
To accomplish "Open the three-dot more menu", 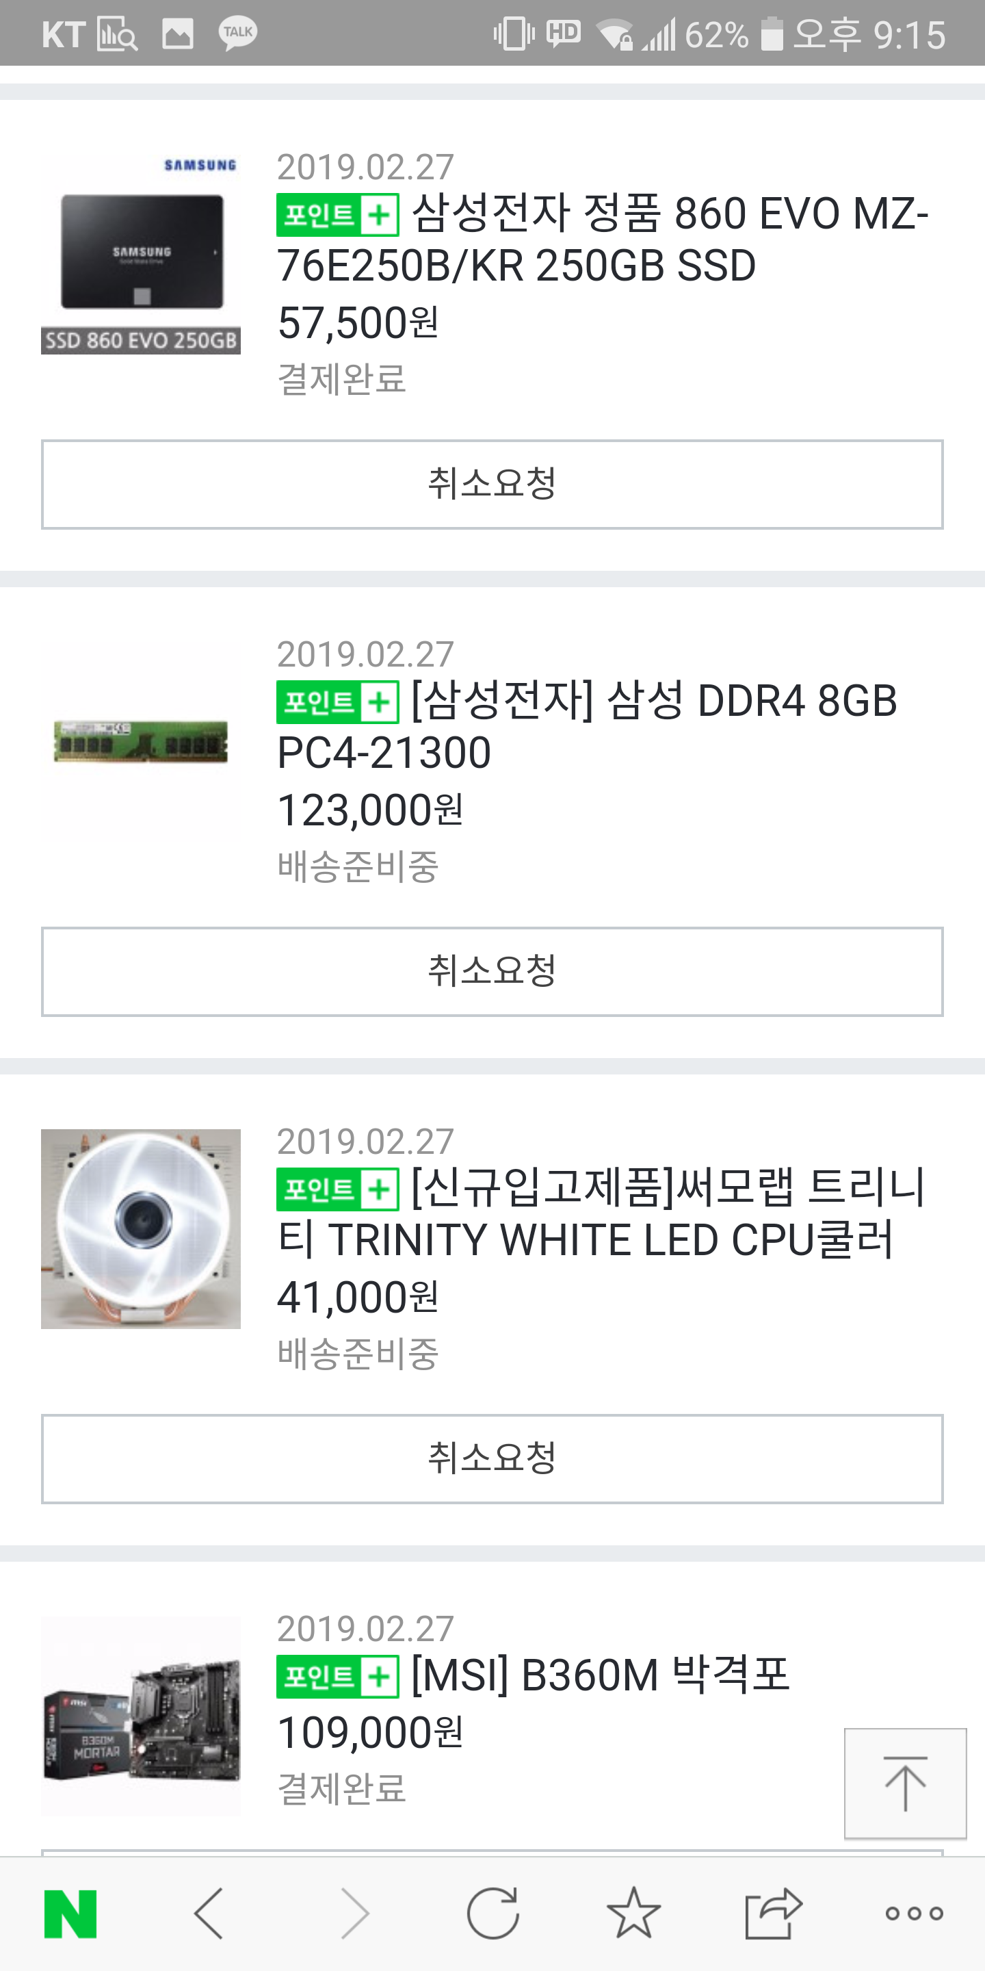I will tap(914, 1913).
